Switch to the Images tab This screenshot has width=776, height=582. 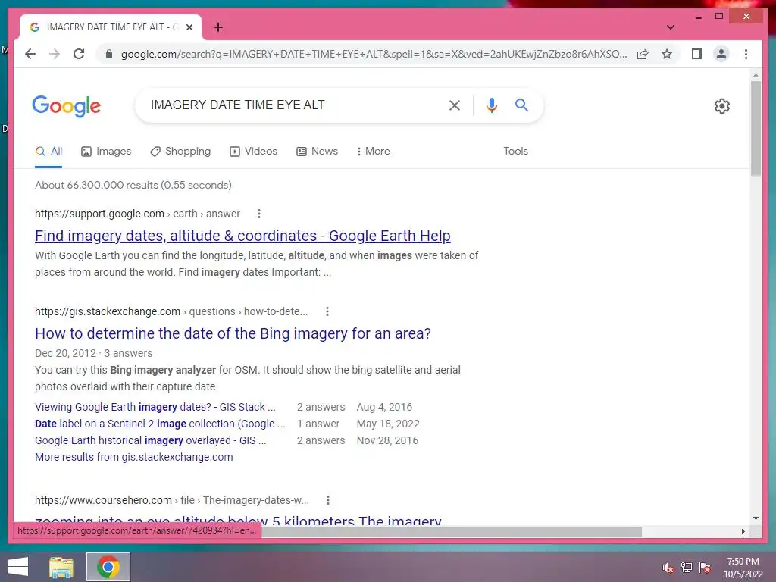click(106, 152)
